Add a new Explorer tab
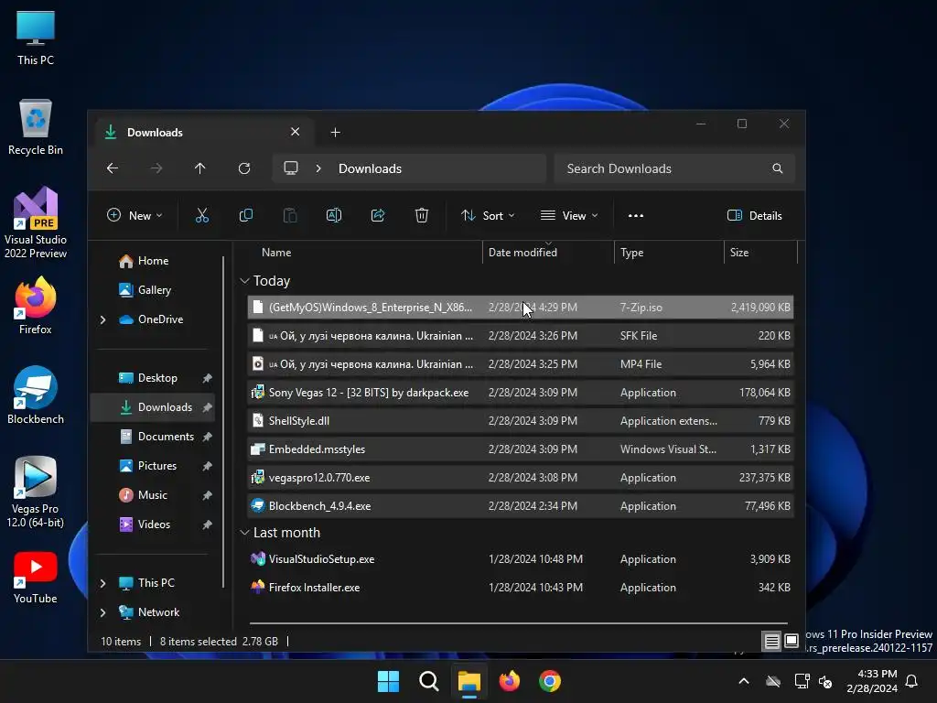937x703 pixels. (x=335, y=132)
